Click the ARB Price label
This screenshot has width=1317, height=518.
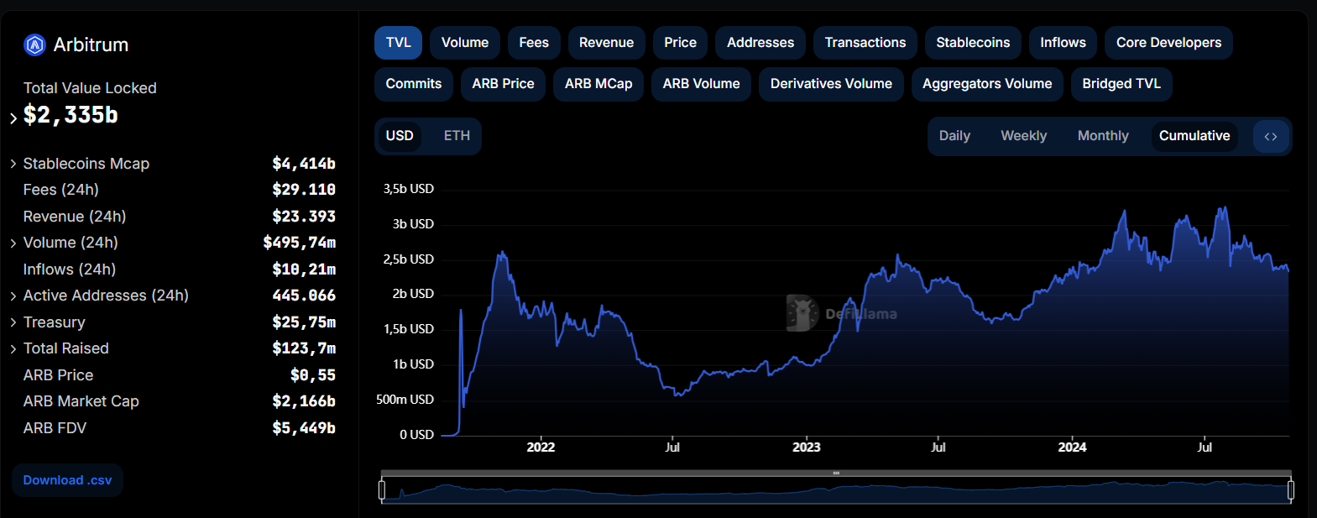58,375
